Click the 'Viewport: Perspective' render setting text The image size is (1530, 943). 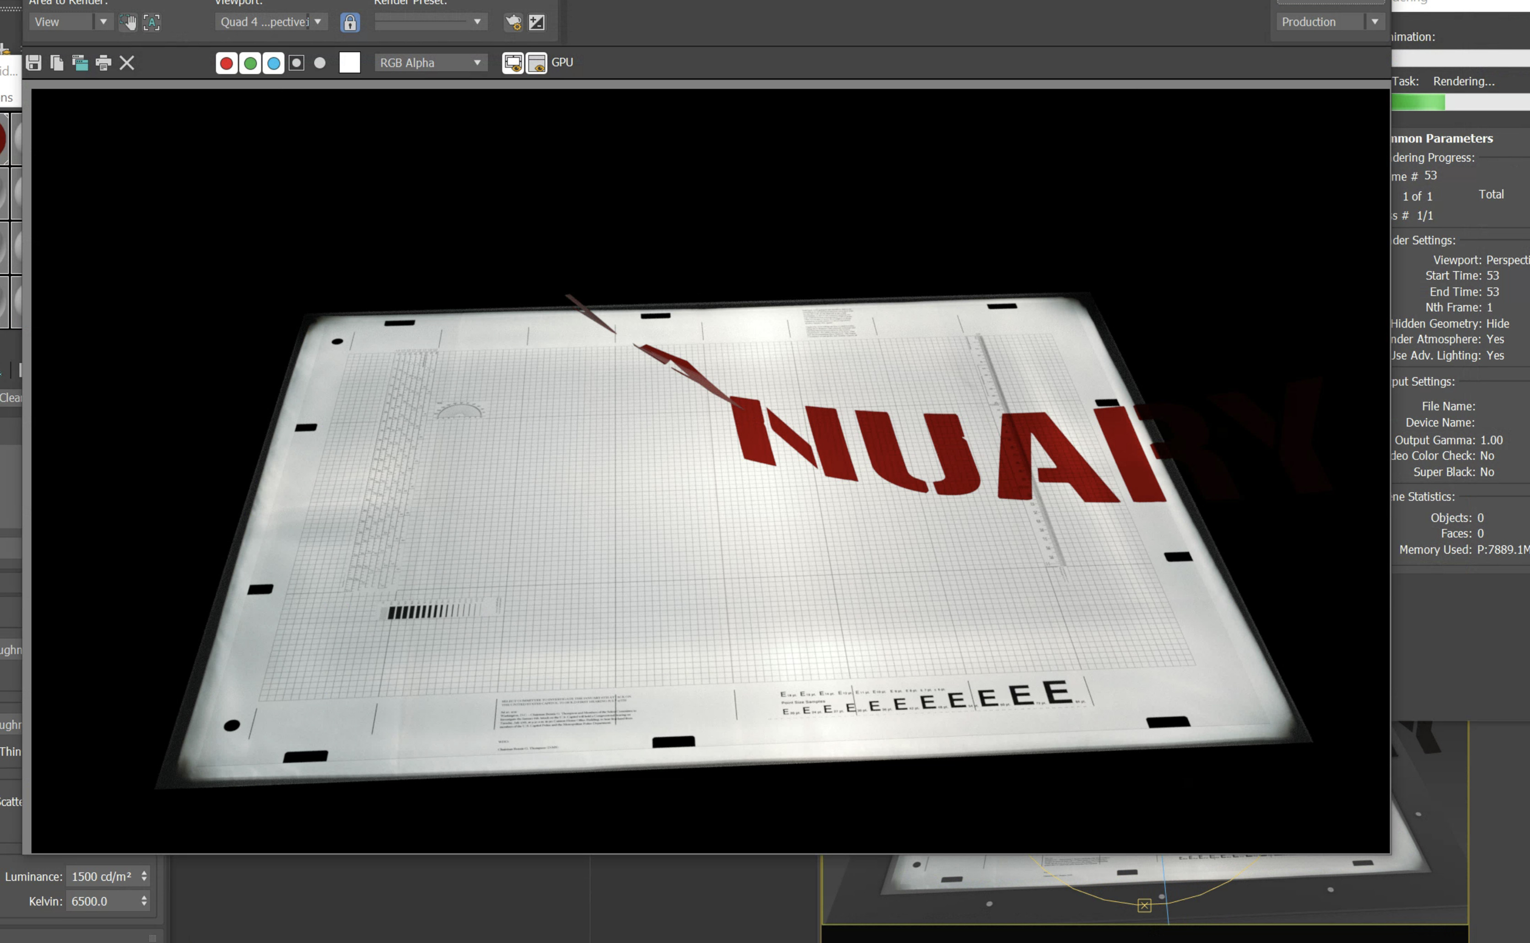tap(1482, 260)
